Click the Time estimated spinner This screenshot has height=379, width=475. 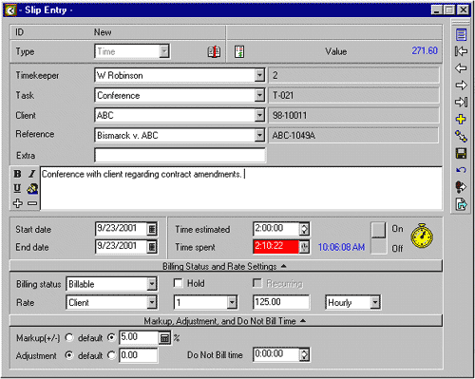click(304, 229)
